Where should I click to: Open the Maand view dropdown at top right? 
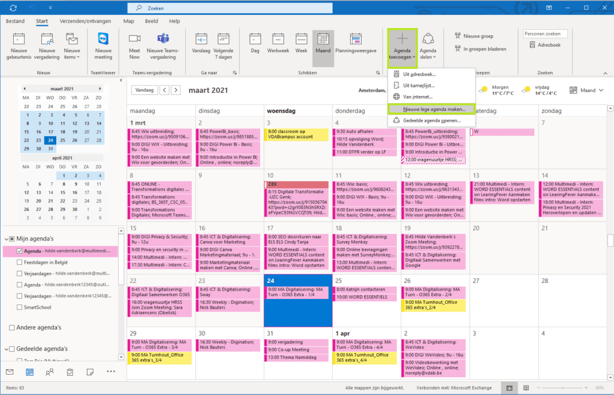pyautogui.click(x=586, y=90)
